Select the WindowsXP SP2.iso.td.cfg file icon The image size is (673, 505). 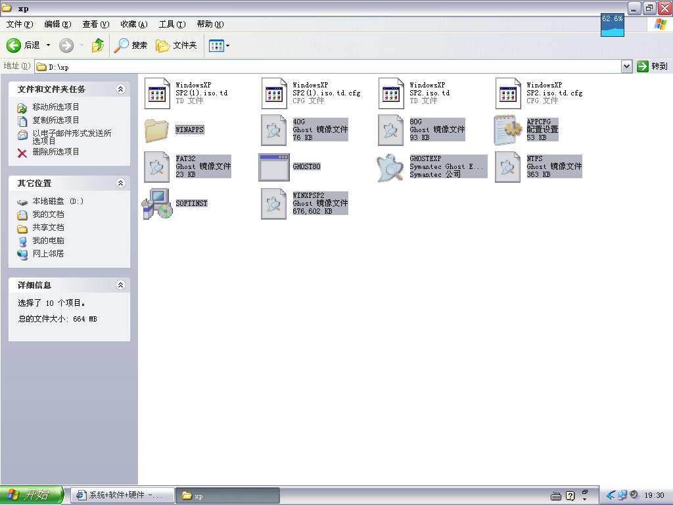508,93
